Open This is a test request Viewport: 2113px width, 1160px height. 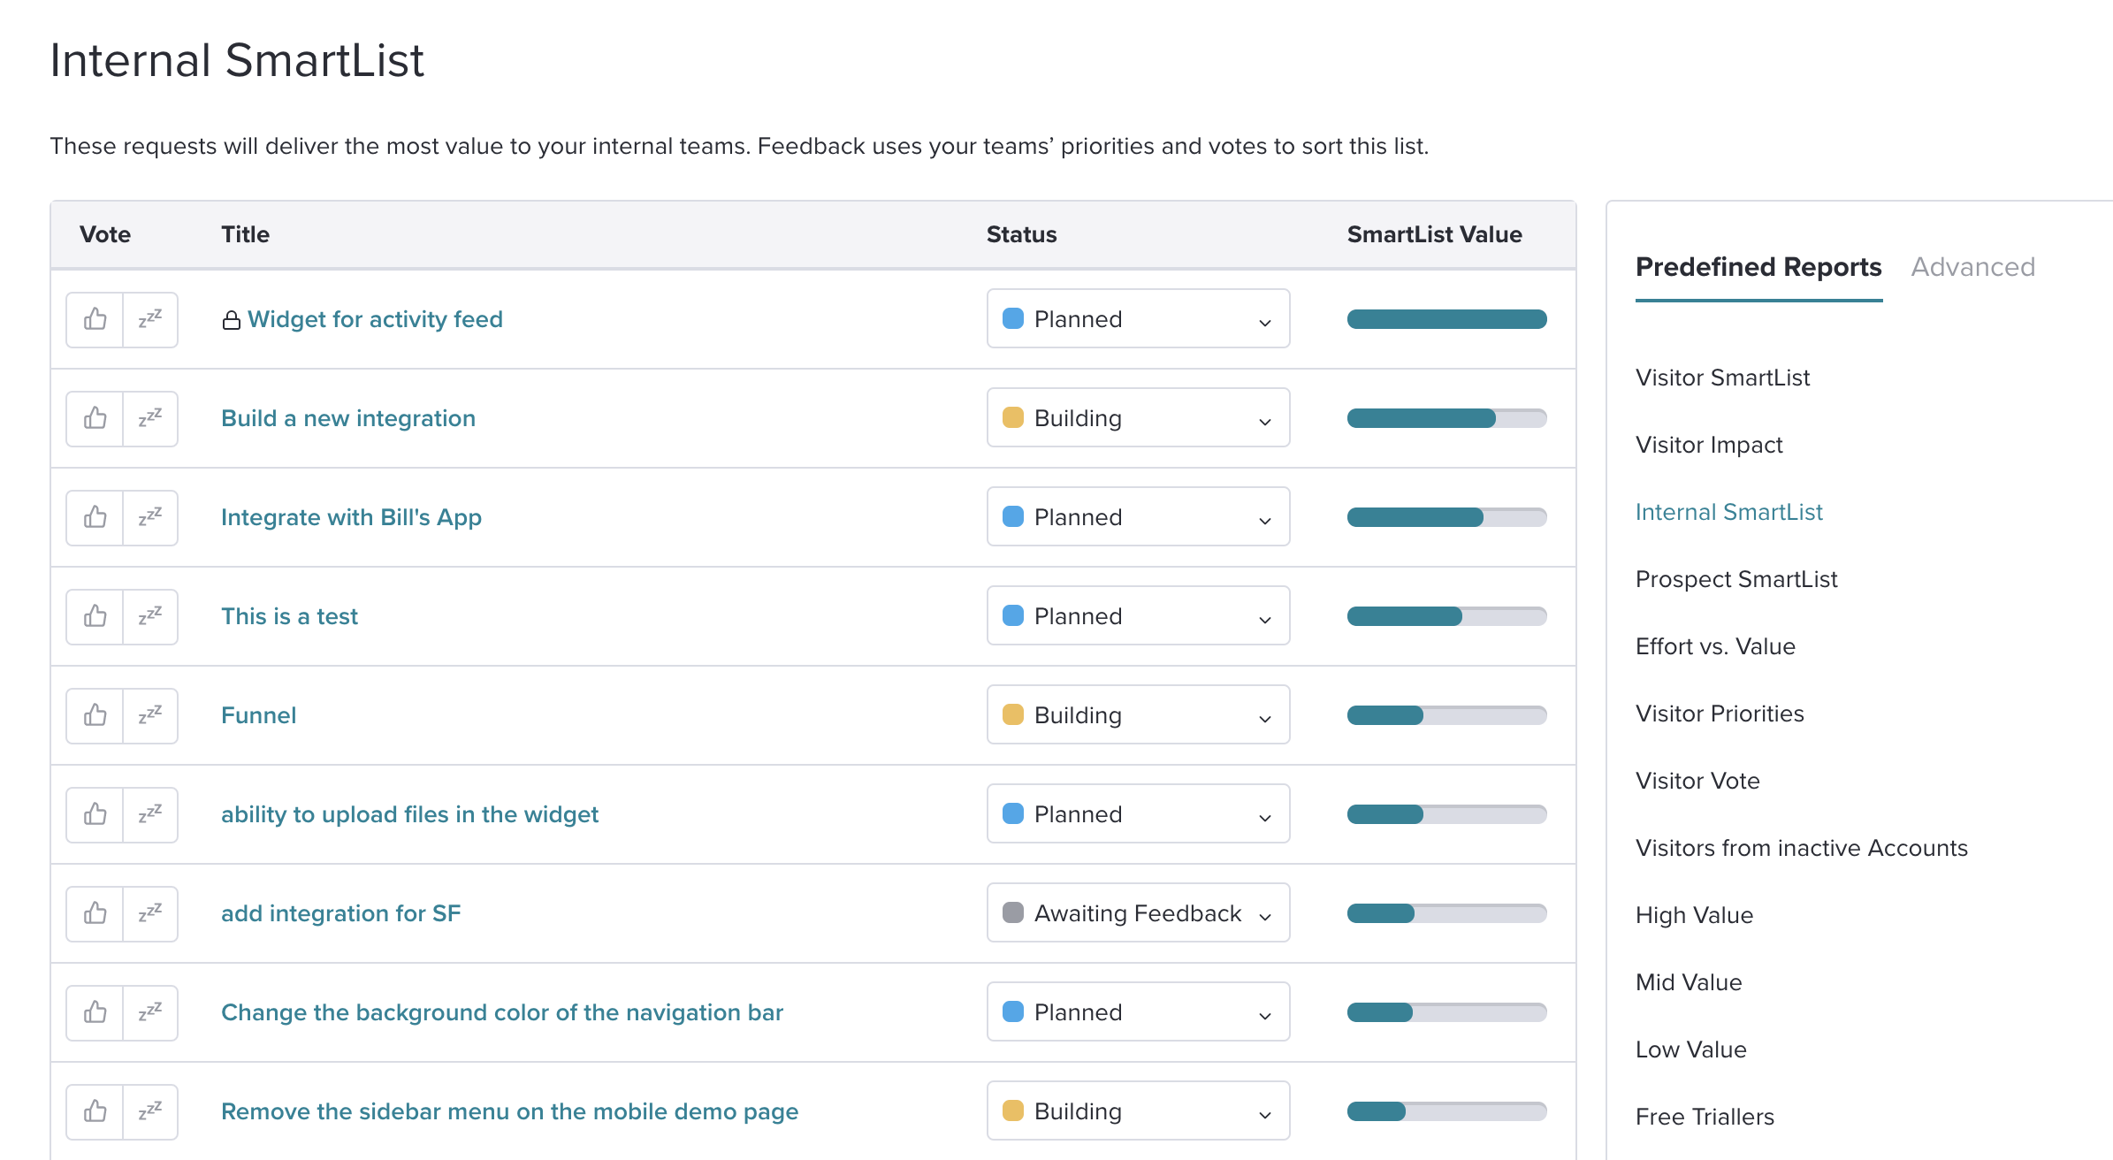coord(289,616)
